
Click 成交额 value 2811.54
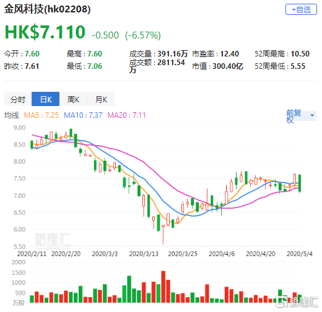click(171, 63)
